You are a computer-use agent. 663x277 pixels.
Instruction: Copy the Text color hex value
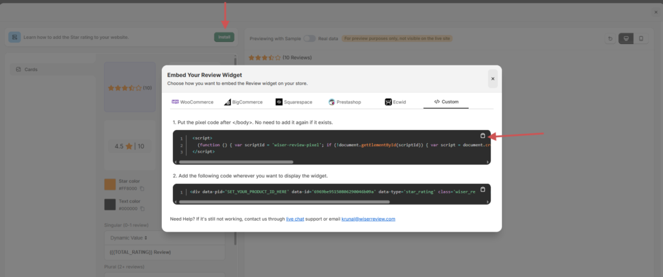pyautogui.click(x=142, y=209)
